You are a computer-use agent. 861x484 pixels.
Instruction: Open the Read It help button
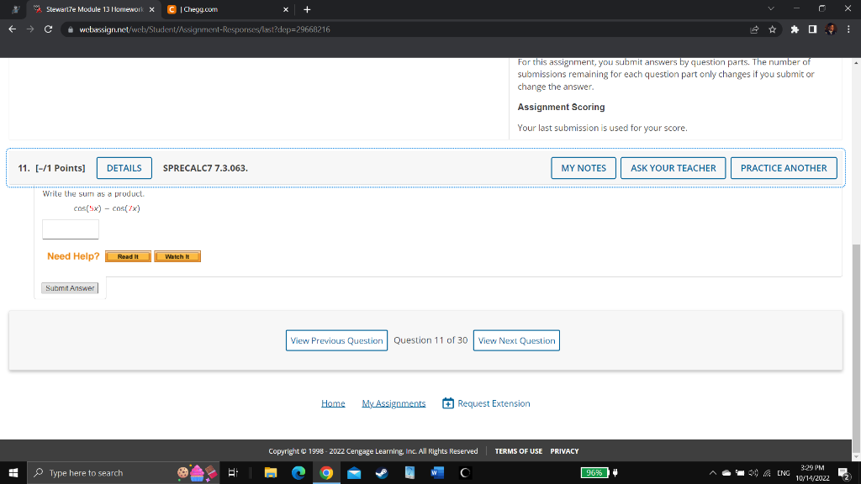click(128, 256)
